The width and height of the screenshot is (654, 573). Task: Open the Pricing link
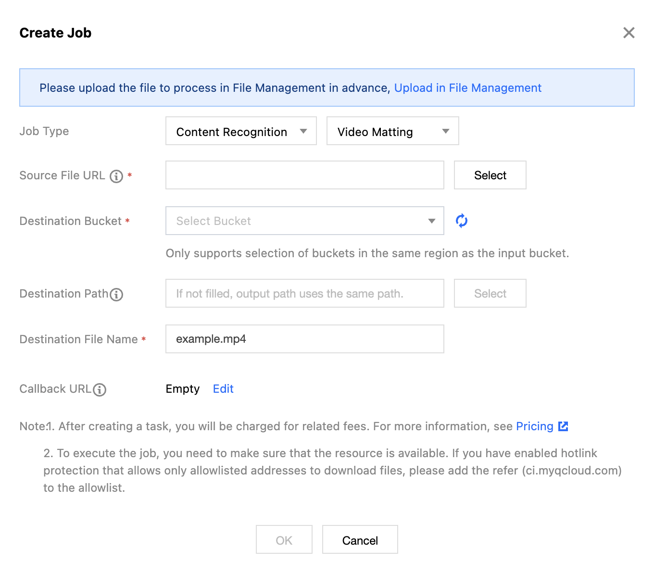pyautogui.click(x=534, y=426)
